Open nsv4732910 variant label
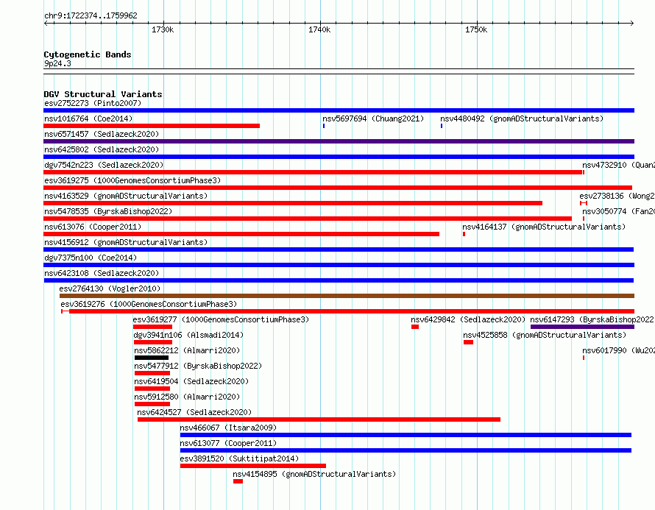The width and height of the screenshot is (655, 510). pos(619,165)
